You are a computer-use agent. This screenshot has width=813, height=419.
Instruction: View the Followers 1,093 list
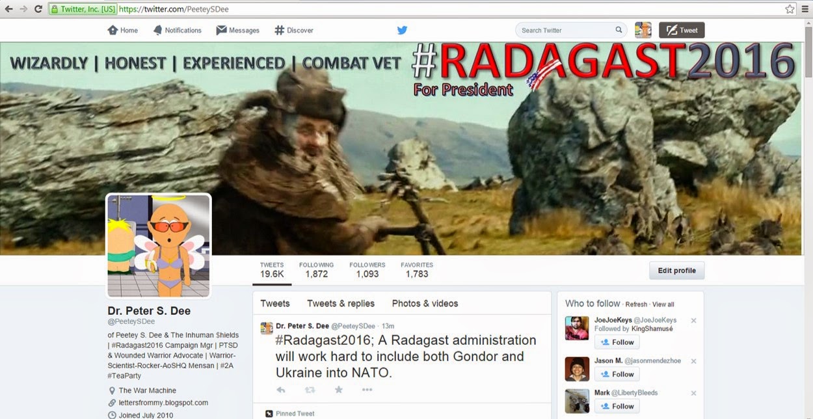[367, 270]
